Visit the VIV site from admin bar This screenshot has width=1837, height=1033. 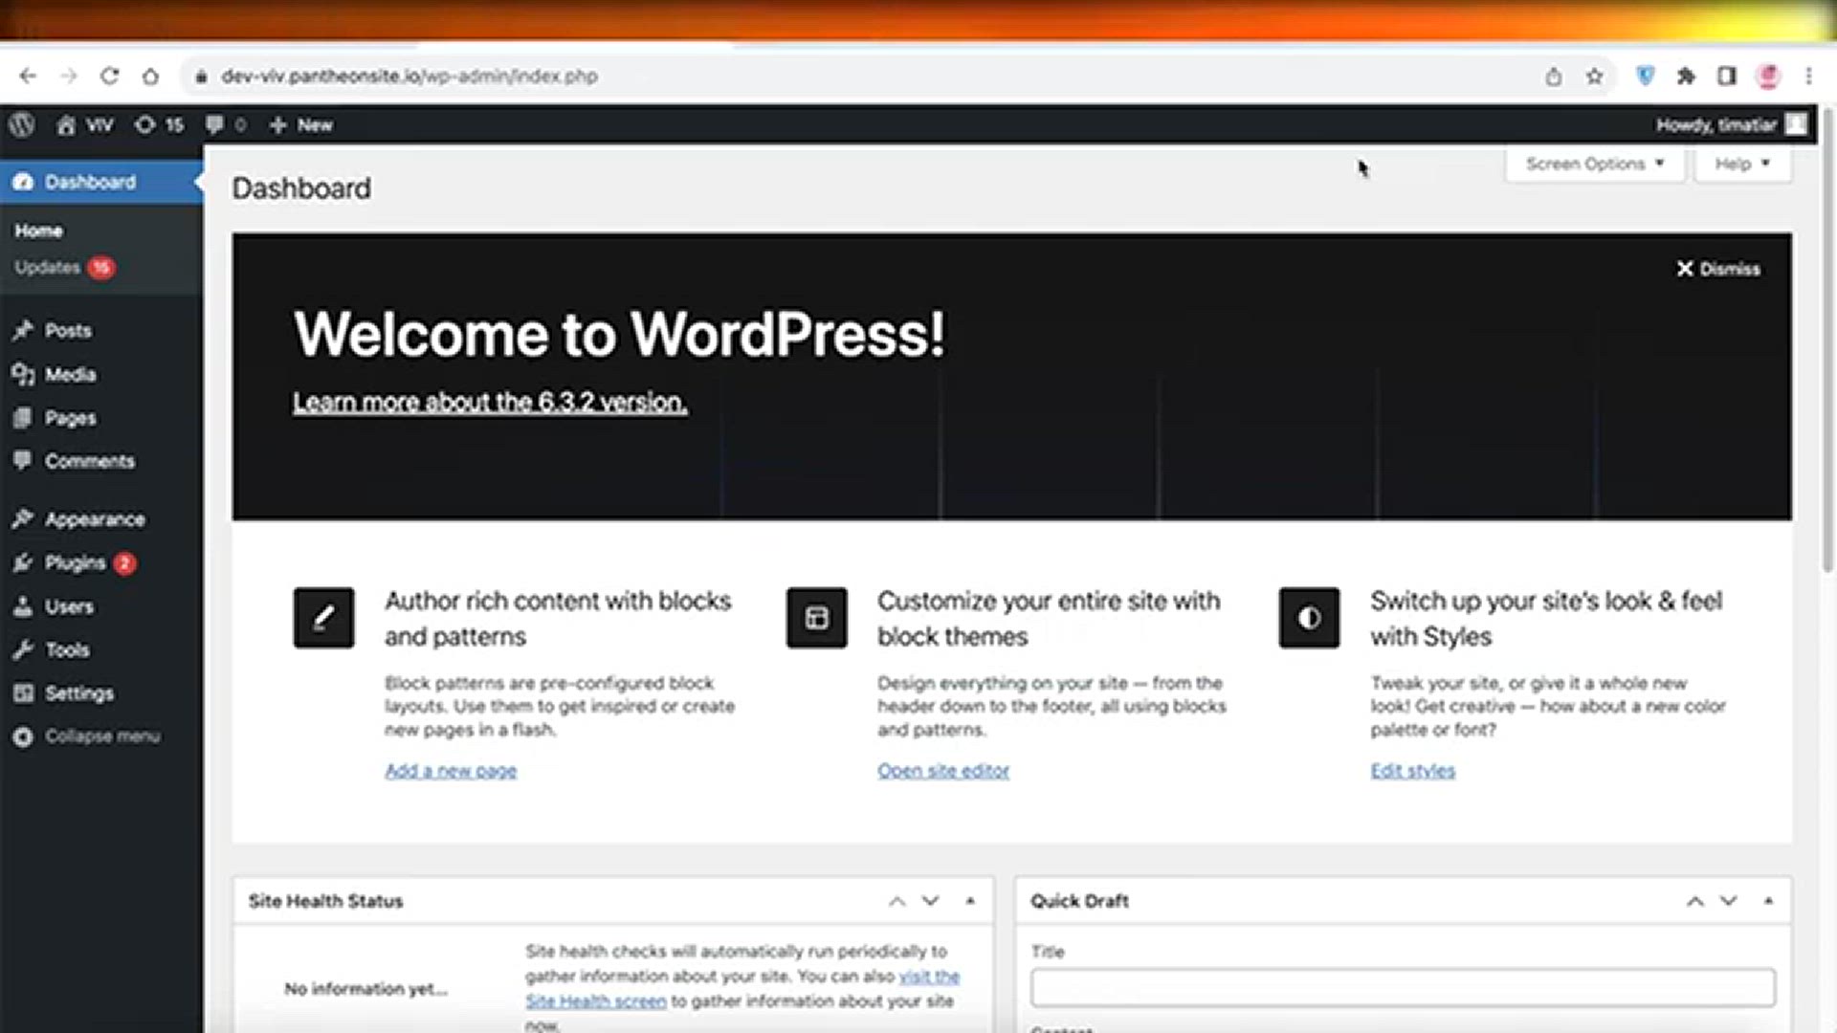[85, 124]
